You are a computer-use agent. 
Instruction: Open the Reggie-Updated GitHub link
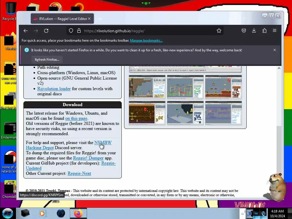click(108, 163)
